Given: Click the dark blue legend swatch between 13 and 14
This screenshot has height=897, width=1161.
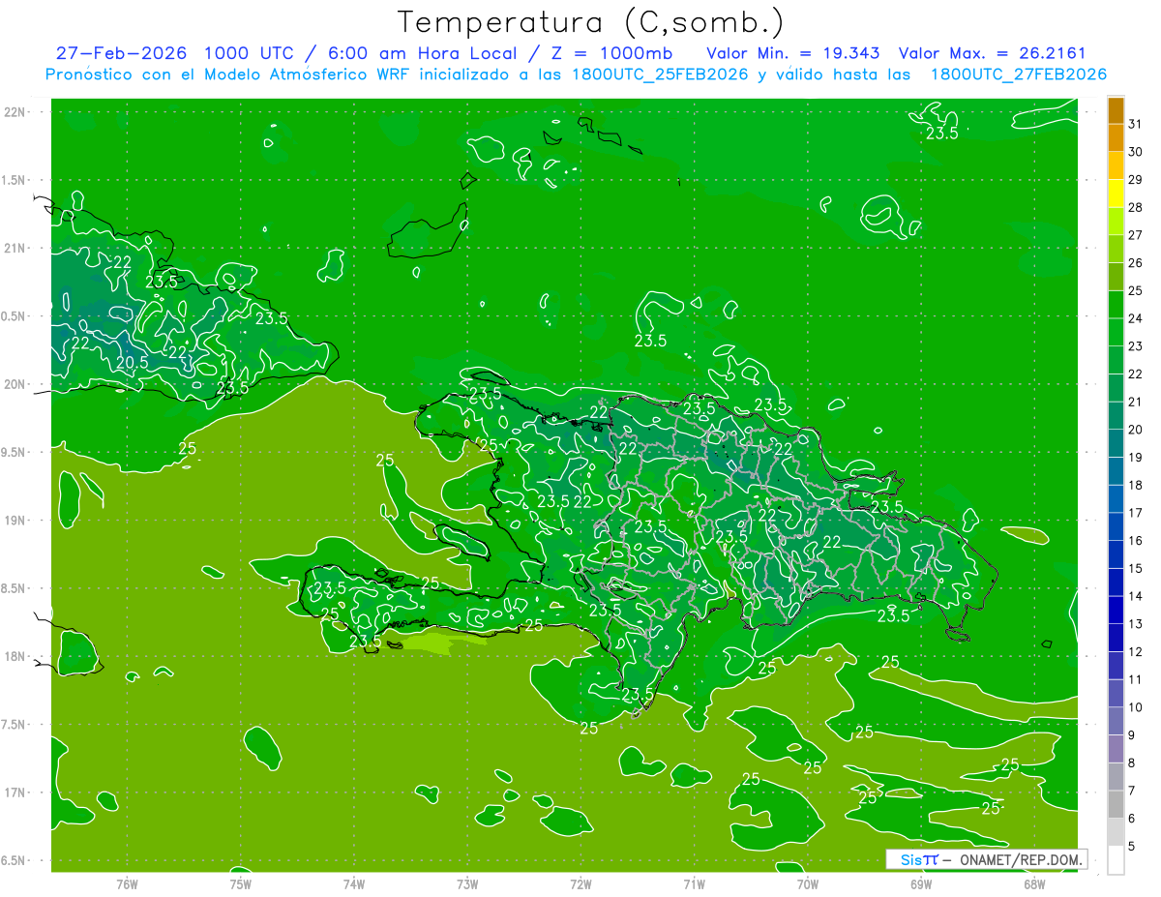Looking at the screenshot, I should pyautogui.click(x=1116, y=612).
